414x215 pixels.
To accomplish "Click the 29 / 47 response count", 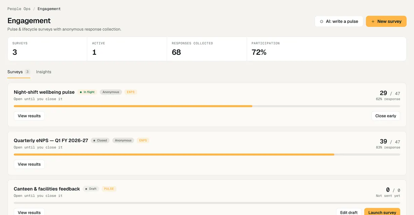I will (x=390, y=93).
